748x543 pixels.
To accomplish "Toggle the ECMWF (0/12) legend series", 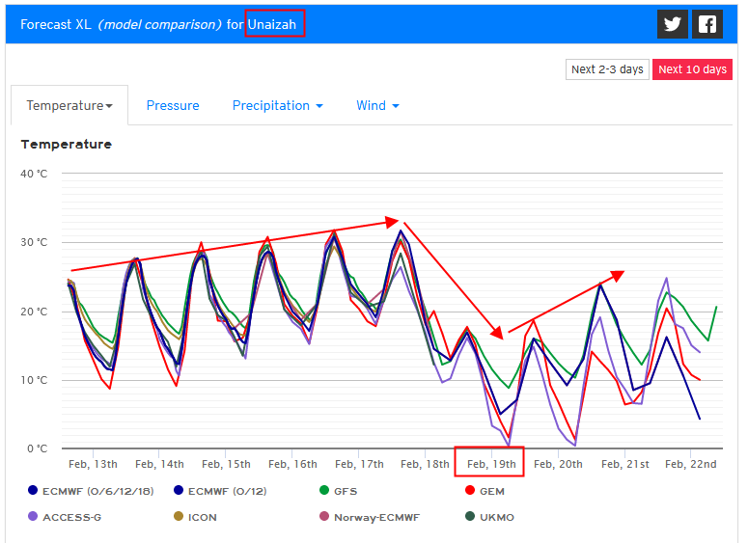I will pos(220,491).
